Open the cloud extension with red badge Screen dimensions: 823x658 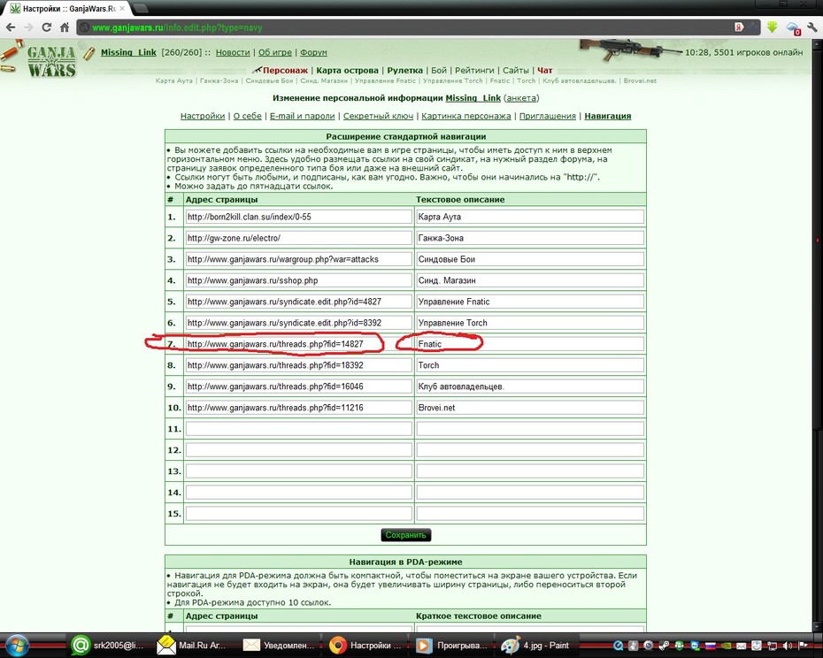point(793,27)
